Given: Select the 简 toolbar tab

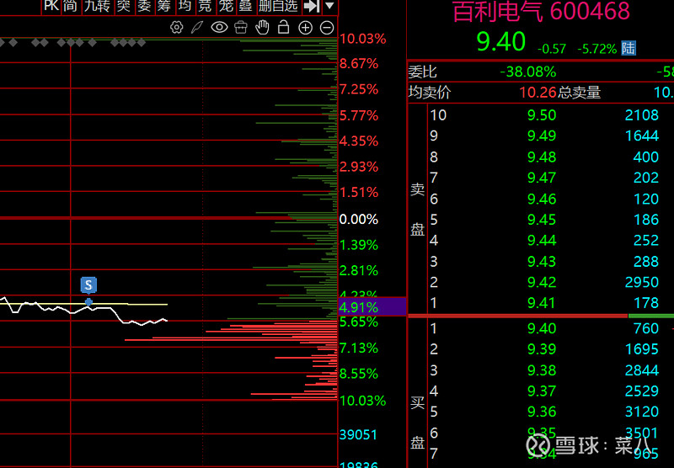Looking at the screenshot, I should (x=70, y=6).
